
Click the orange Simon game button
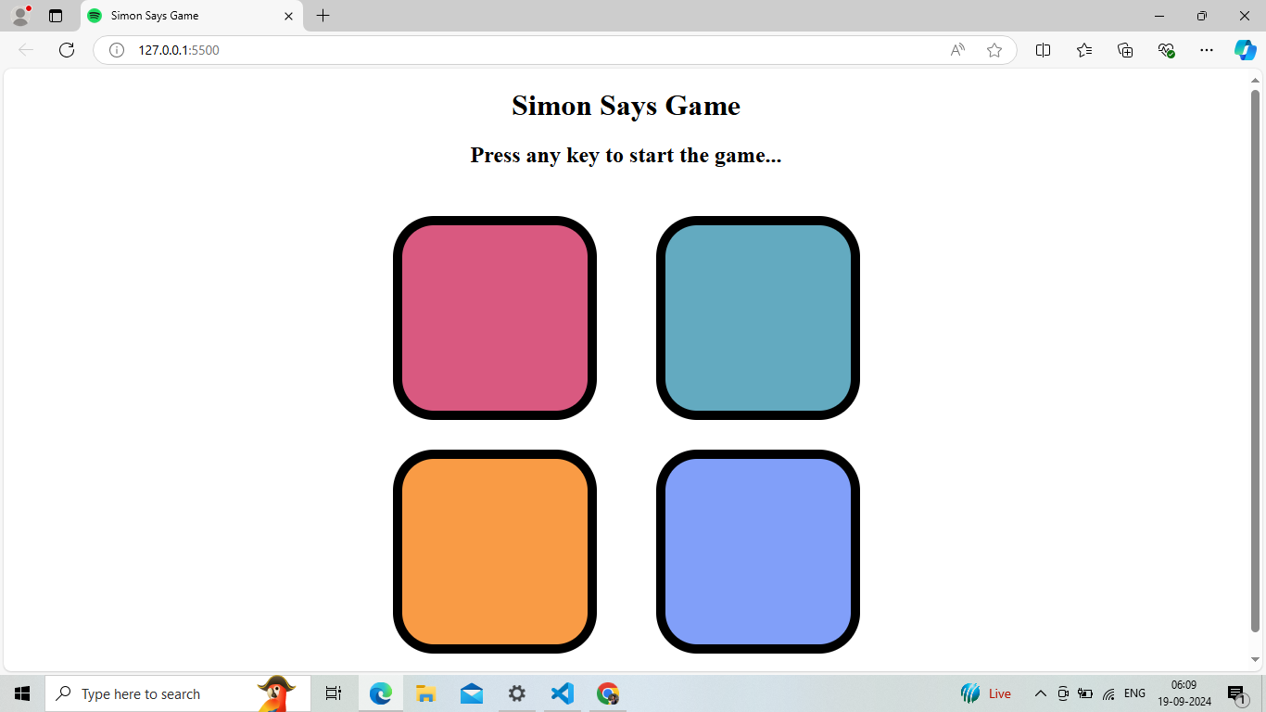pos(495,551)
